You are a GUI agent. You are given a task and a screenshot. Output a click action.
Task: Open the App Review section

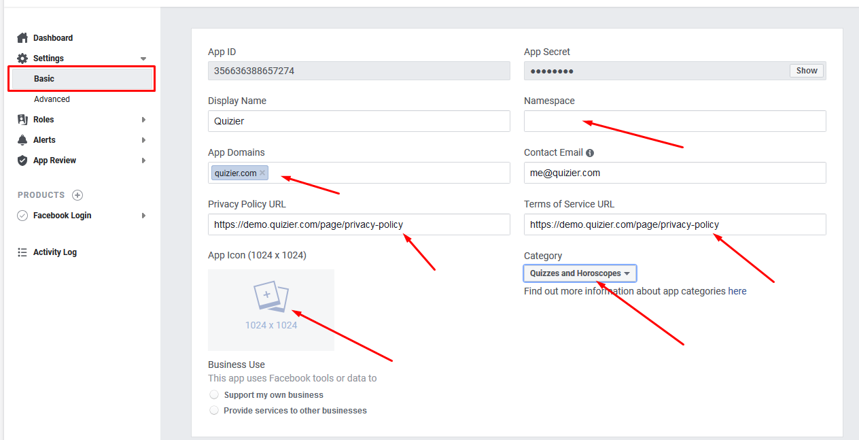(x=54, y=160)
